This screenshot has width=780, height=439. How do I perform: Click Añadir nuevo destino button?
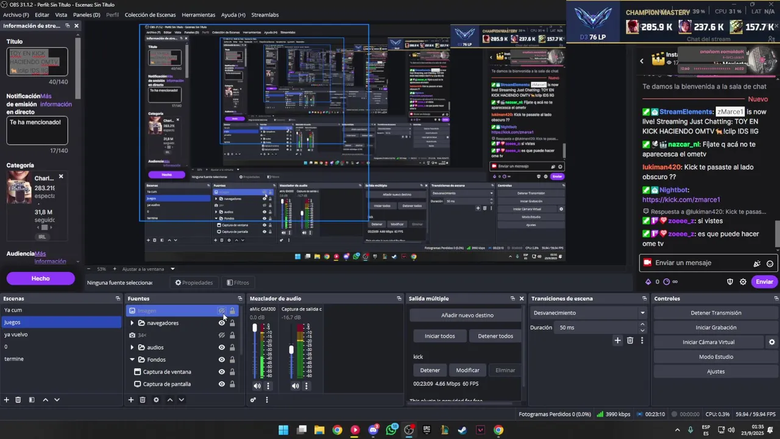click(x=467, y=315)
